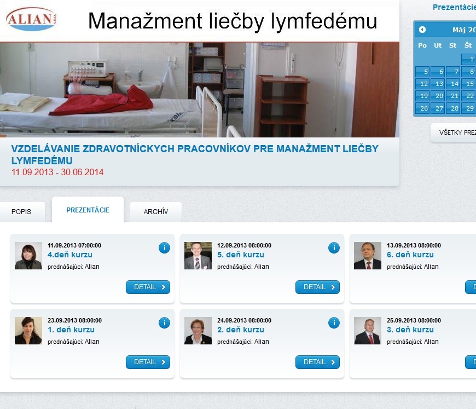The height and width of the screenshot is (409, 476).
Task: Go to previous month in calendar
Action: [x=422, y=30]
